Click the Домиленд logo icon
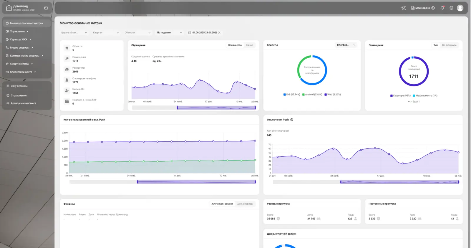 point(9,8)
